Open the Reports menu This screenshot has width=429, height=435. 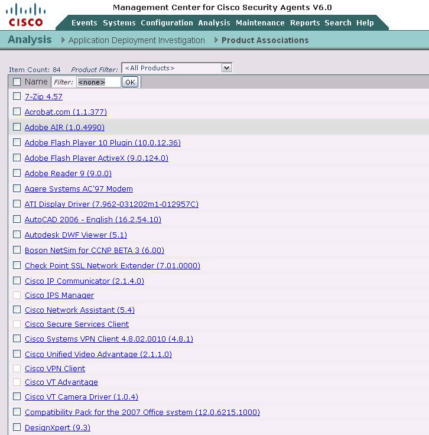[x=305, y=22]
